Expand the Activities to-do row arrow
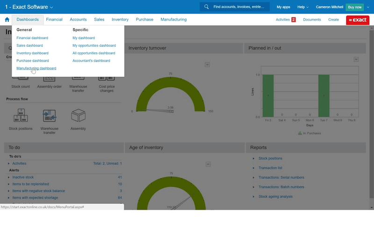Viewport: 374px width, 226px height. (x=8, y=163)
